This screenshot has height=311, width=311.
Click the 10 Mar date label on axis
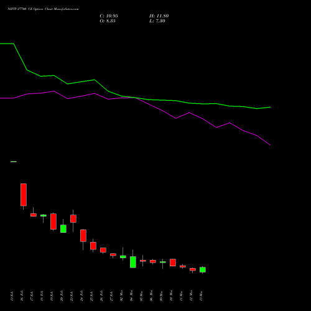pos(171,295)
